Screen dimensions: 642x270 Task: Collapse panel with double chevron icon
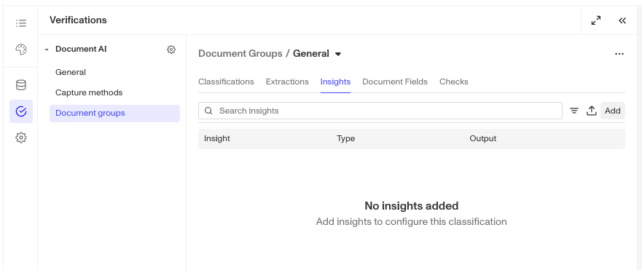click(622, 20)
